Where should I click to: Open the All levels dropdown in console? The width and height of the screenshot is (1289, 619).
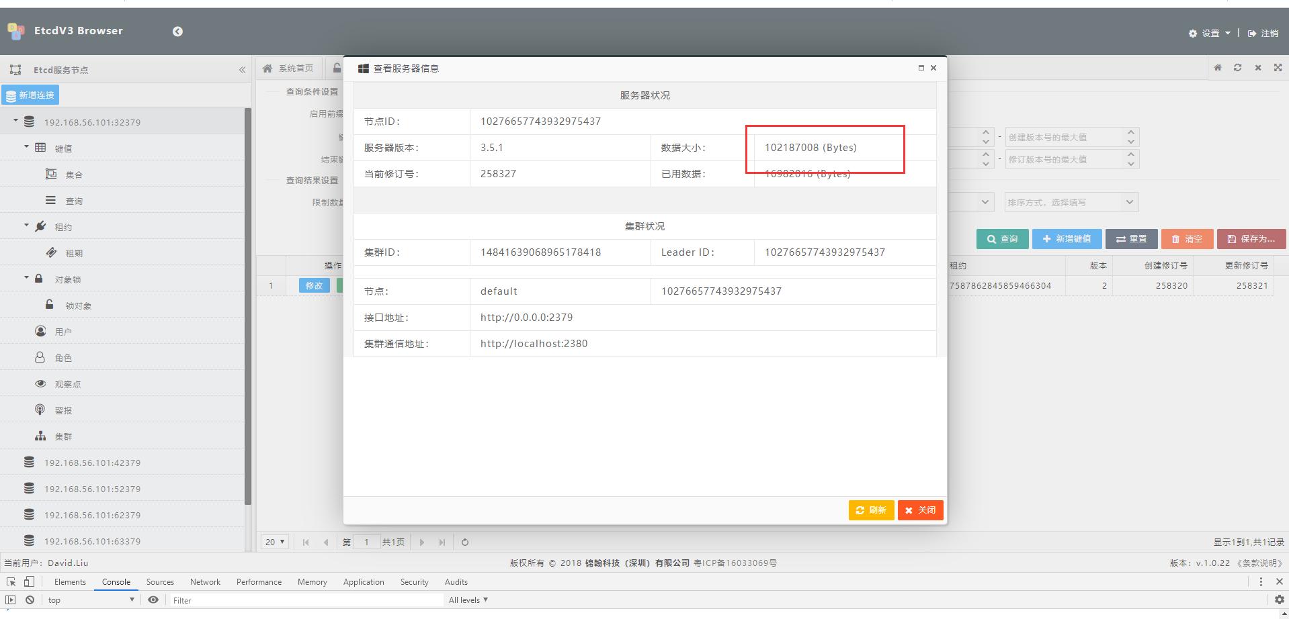coord(468,600)
